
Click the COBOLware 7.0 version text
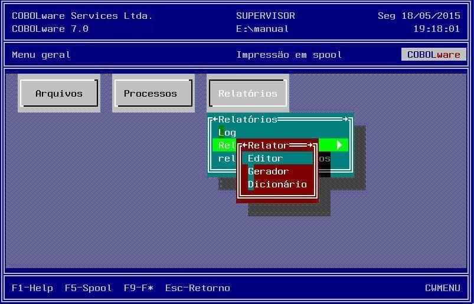[x=50, y=29]
